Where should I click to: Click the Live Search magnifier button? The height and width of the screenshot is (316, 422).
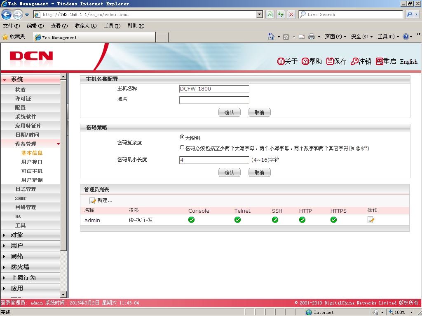coord(409,14)
